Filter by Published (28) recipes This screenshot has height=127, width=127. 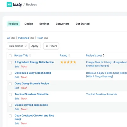click(26, 38)
